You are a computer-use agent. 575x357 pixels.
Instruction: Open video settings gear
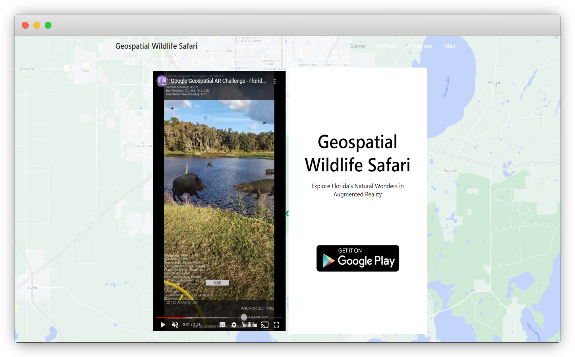click(234, 325)
